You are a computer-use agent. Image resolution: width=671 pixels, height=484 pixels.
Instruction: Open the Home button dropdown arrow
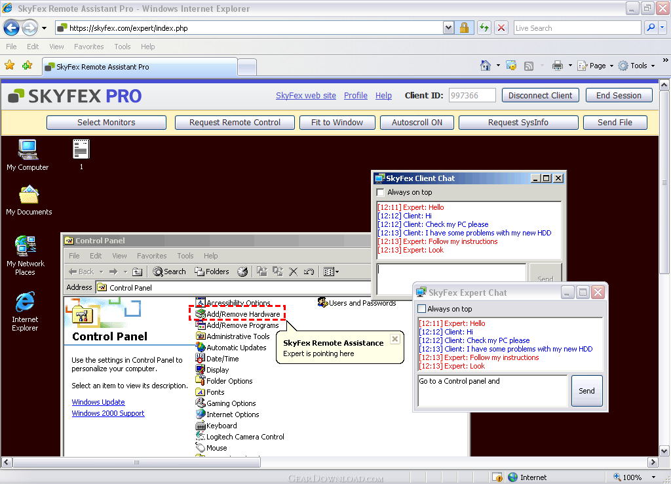click(x=498, y=66)
